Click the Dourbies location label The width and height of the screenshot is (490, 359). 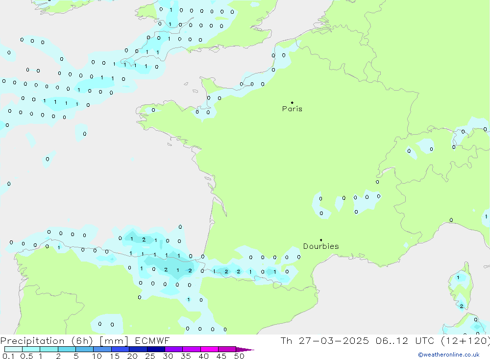321,246
